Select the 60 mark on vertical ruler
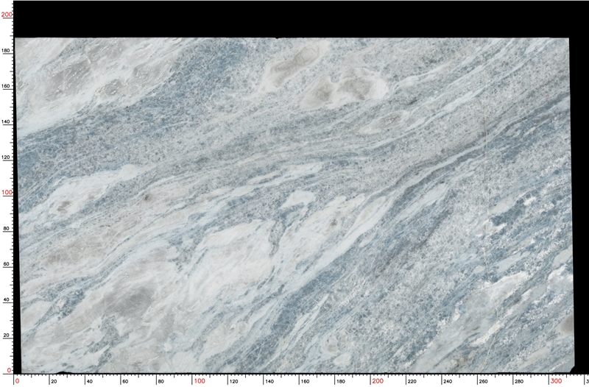The width and height of the screenshot is (589, 387). [8, 264]
